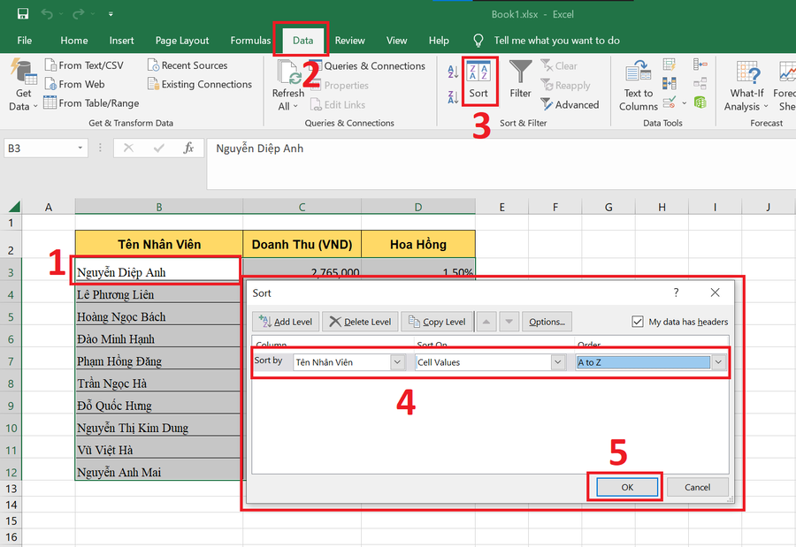Open the Sort dialog icon in ribbon
The width and height of the screenshot is (796, 547).
478,81
